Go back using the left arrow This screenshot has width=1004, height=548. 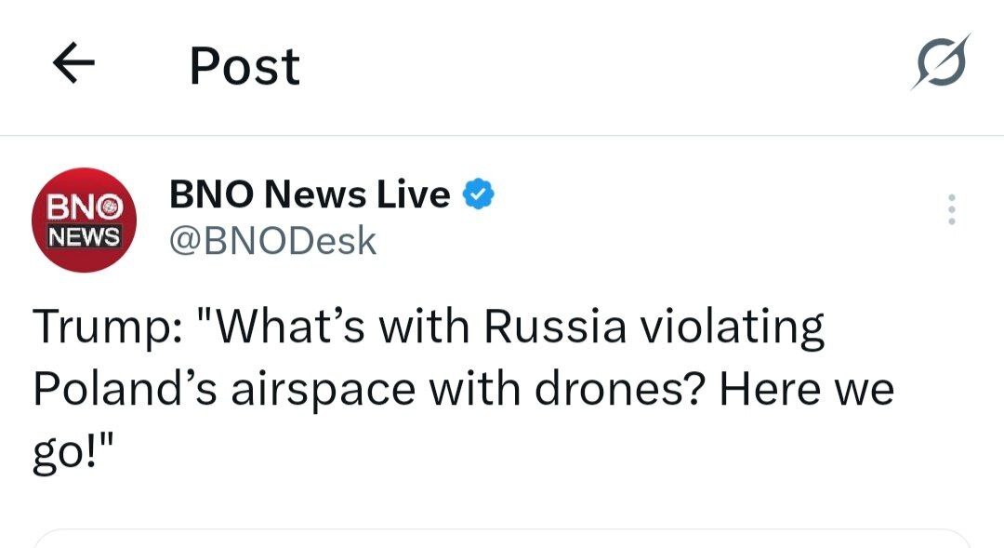(74, 65)
